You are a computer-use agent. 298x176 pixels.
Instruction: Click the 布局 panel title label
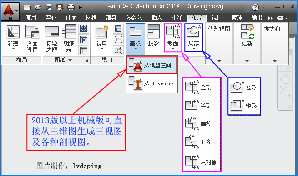(x=21, y=60)
